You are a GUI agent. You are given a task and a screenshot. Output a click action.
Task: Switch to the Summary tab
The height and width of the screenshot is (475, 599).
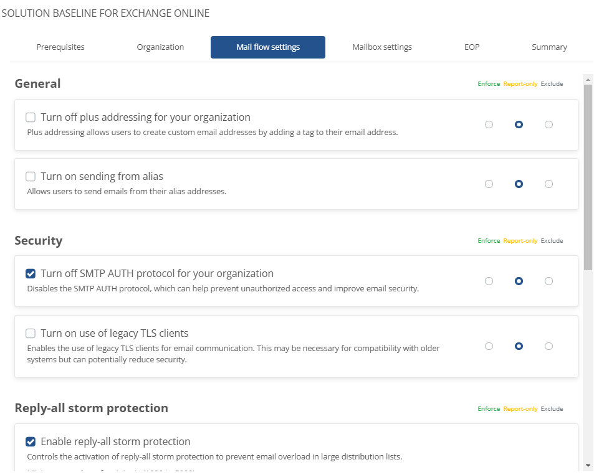[549, 47]
